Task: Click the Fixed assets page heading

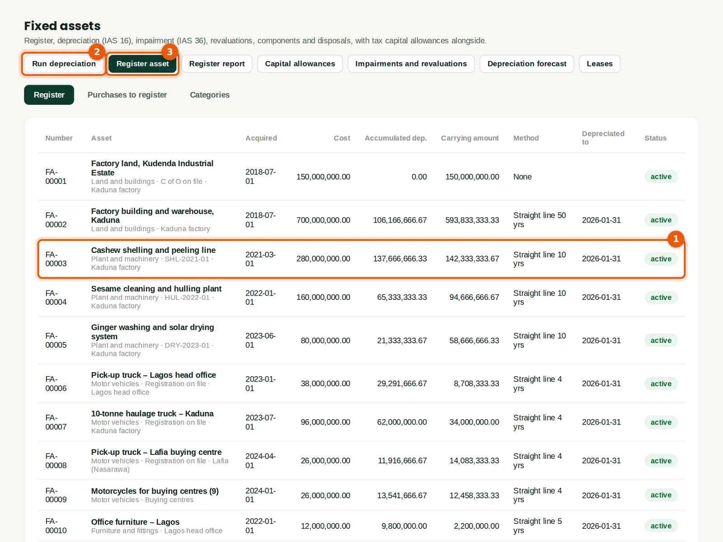Action: point(62,26)
